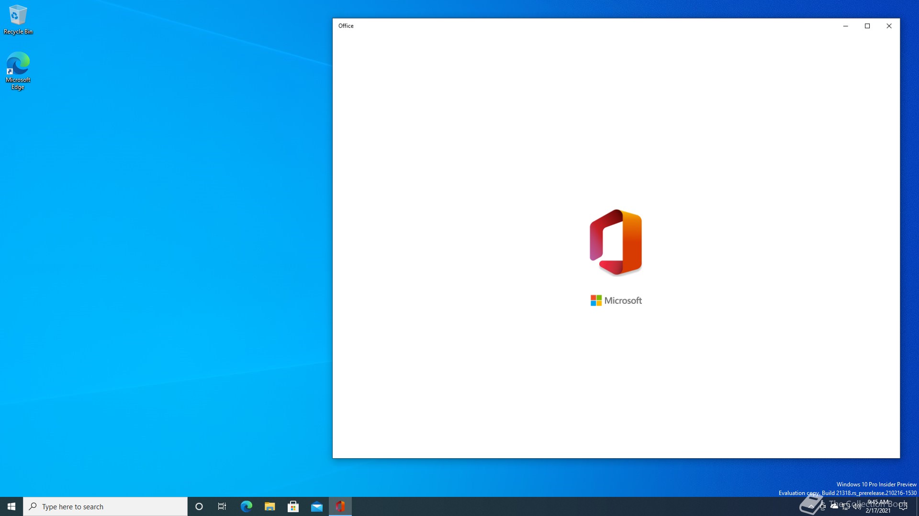919x516 pixels.
Task: Open File Explorer from the taskbar
Action: coord(269,506)
